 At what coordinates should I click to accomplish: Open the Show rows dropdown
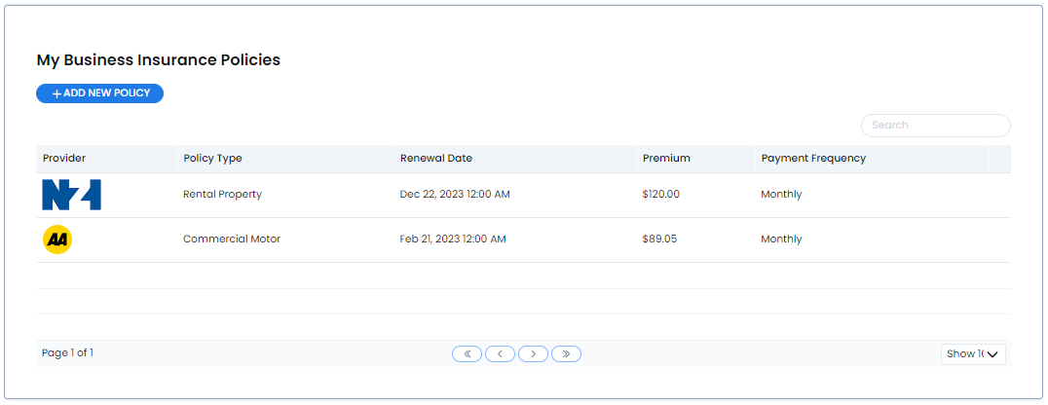click(972, 354)
